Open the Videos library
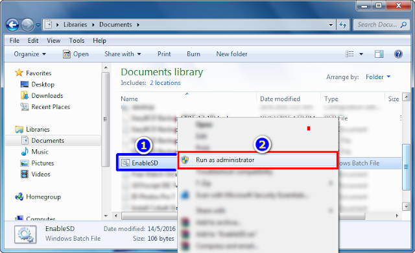 [x=40, y=175]
